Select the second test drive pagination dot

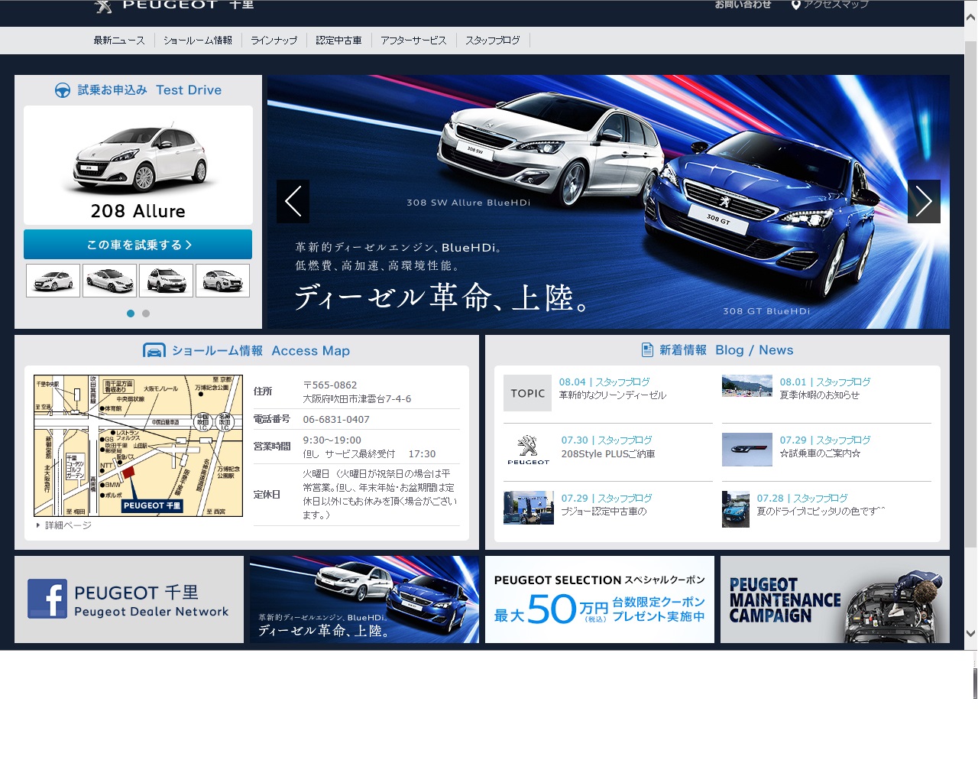146,314
